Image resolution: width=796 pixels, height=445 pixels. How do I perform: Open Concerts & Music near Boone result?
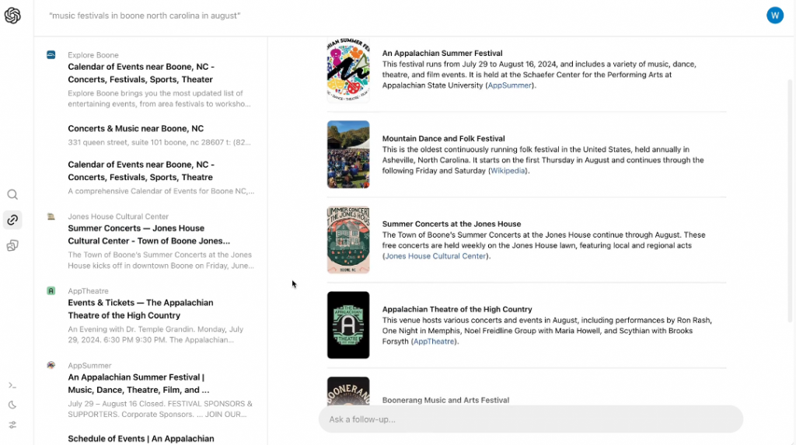click(135, 128)
